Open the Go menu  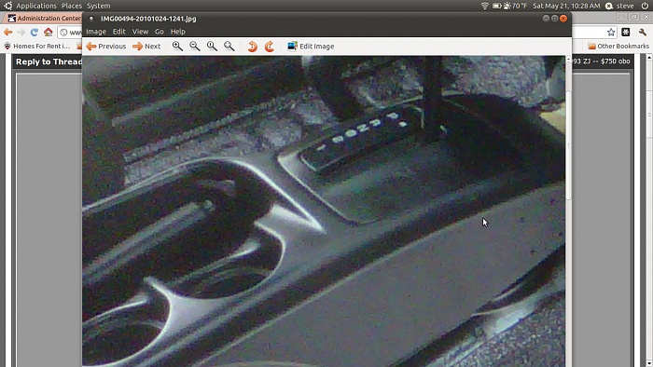[x=160, y=32]
